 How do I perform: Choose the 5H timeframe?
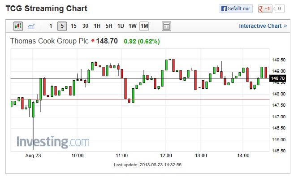pyautogui.click(x=109, y=26)
